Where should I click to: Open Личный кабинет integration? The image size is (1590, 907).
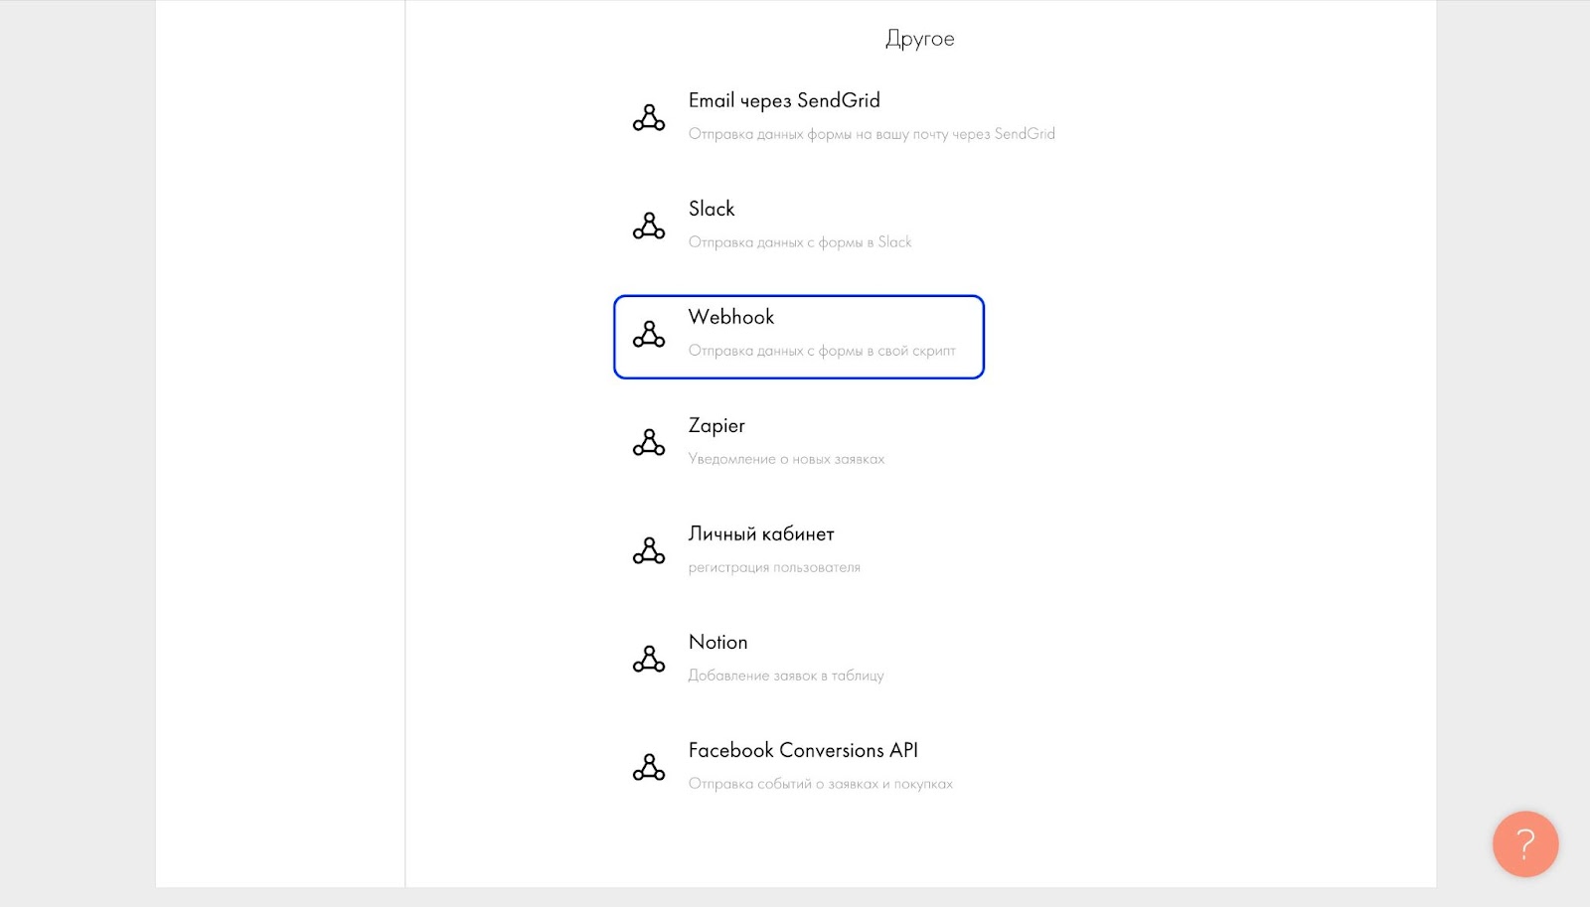coord(761,533)
